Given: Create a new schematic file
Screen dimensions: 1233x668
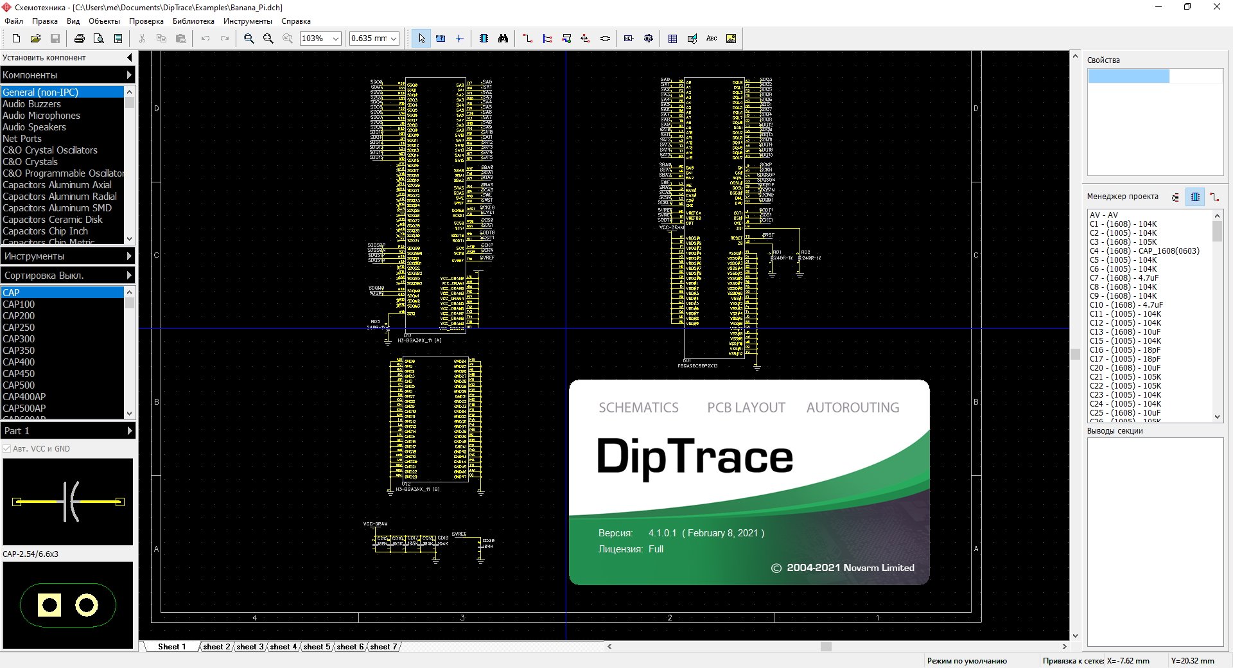Looking at the screenshot, I should 17,39.
